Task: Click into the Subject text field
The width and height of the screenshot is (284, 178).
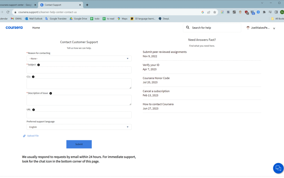Action: [79, 70]
